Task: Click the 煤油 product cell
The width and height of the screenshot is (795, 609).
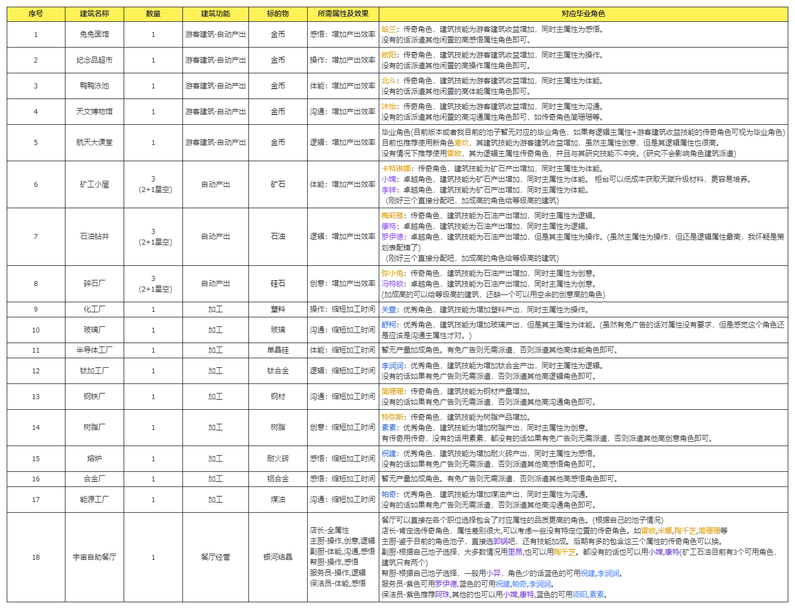Action: click(x=278, y=500)
